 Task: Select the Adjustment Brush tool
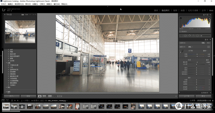[205, 35]
